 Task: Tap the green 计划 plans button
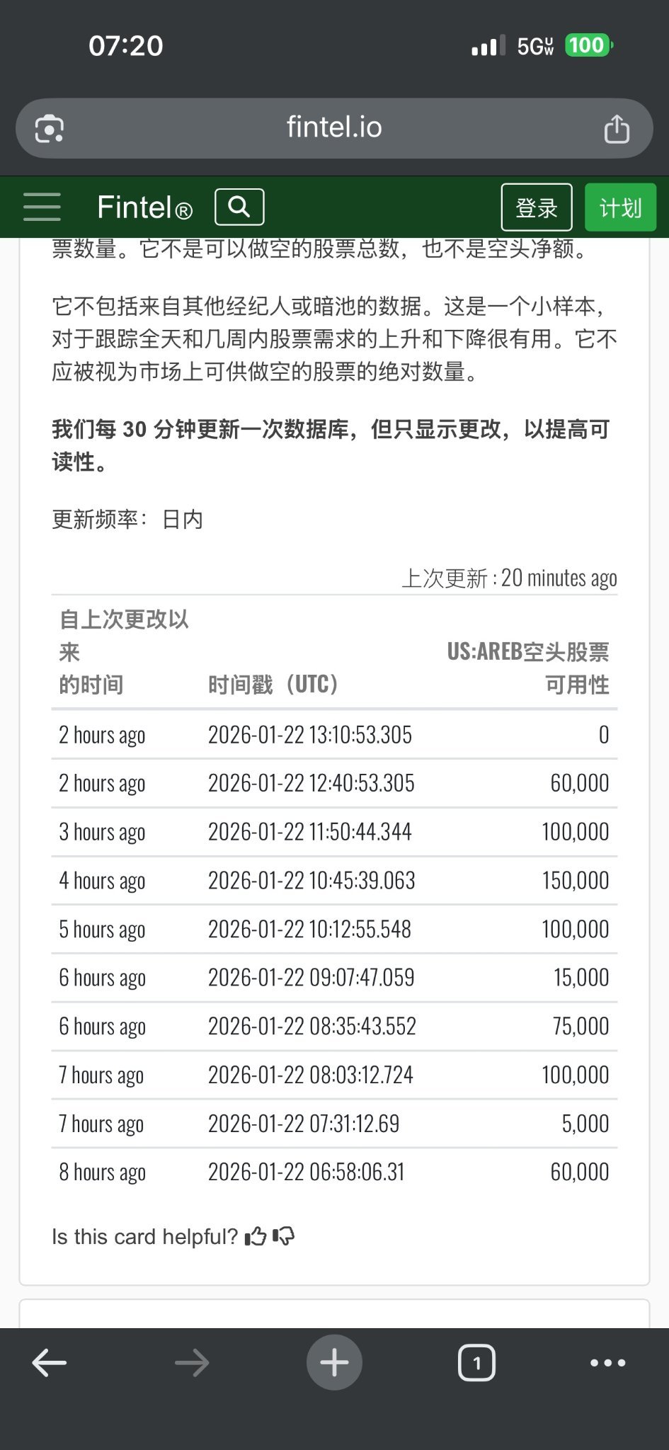(620, 207)
